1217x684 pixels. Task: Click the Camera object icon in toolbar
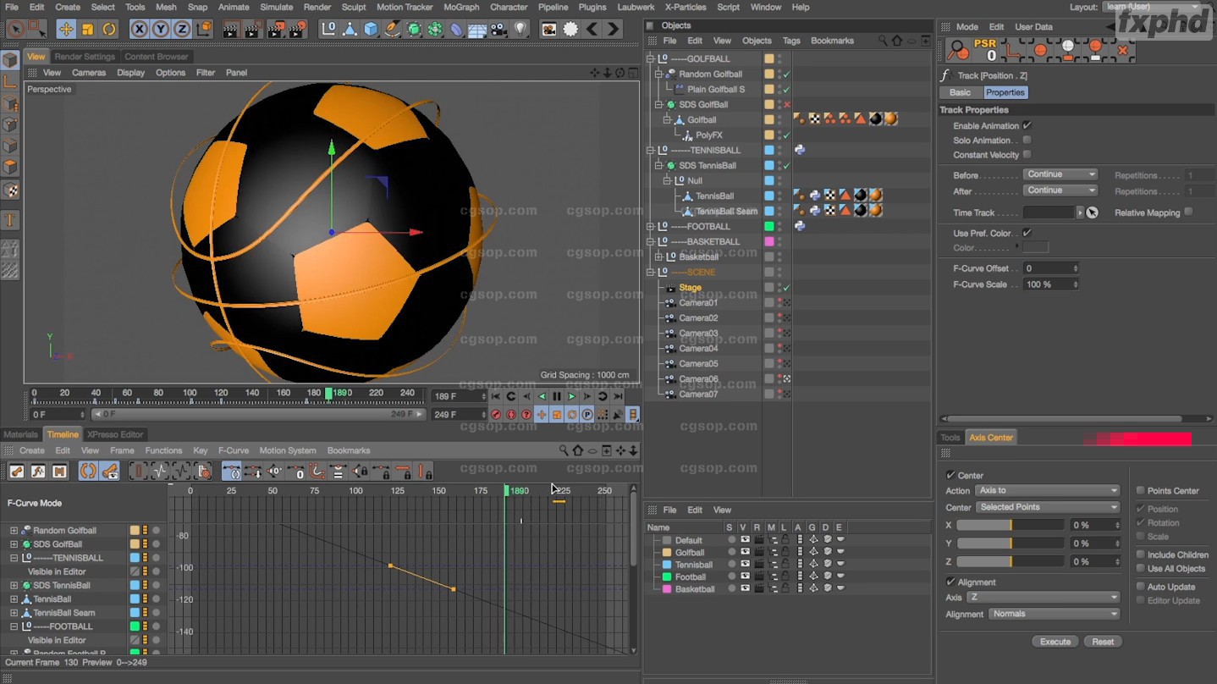(x=499, y=29)
